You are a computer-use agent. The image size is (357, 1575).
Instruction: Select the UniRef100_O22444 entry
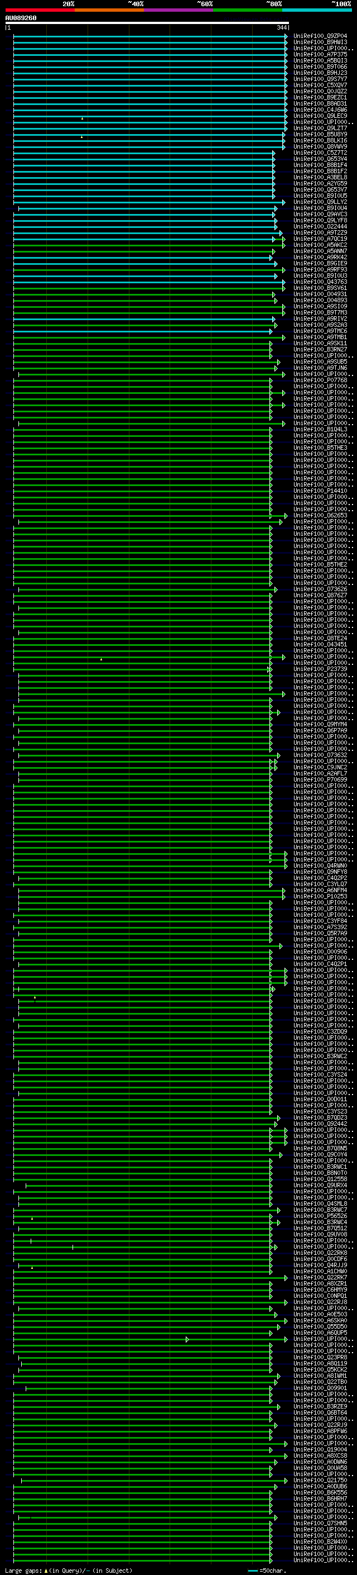point(320,226)
